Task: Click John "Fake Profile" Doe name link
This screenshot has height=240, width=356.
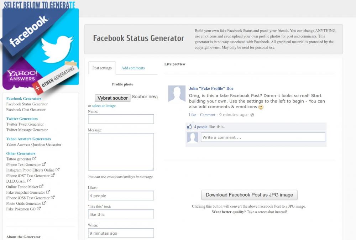Action: point(211,89)
